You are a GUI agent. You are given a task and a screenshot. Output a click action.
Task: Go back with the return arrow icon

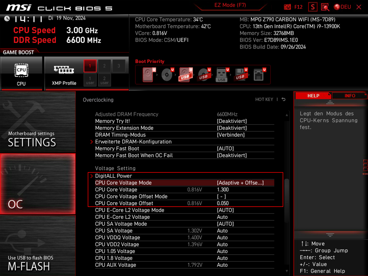point(283,100)
